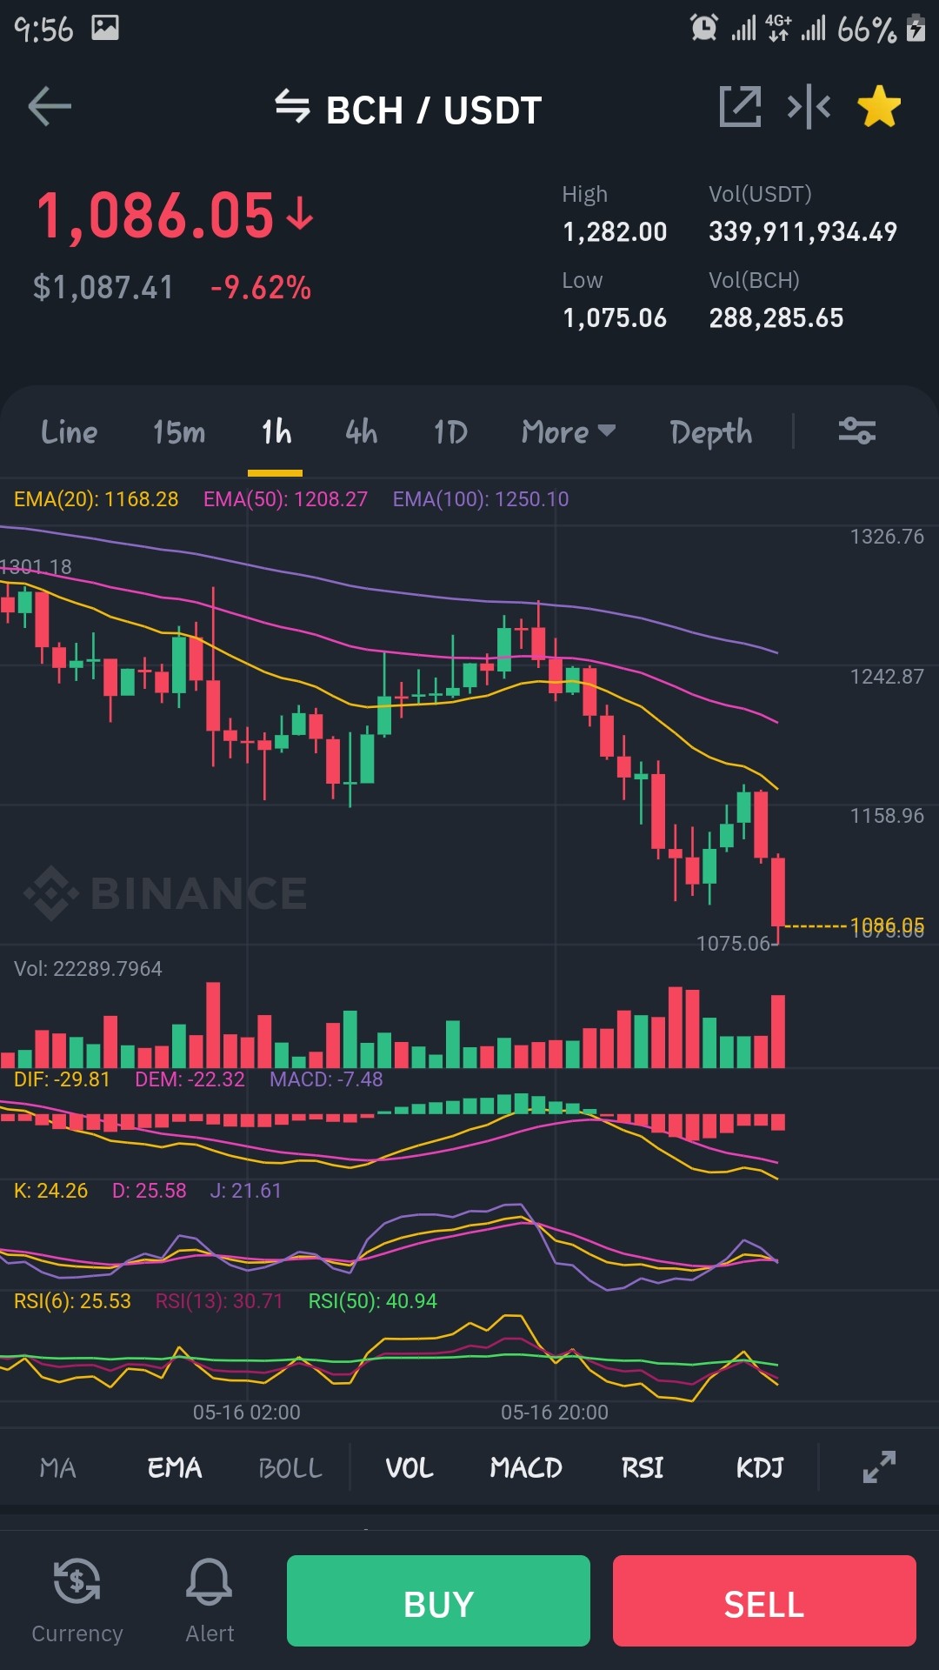Select the 1D timeframe tab
Image resolution: width=939 pixels, height=1670 pixels.
450,431
